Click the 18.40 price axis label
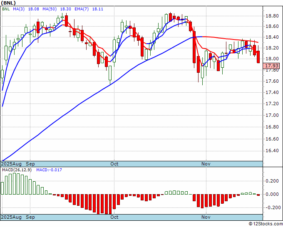Screen dimensions: 283x227 point(272,37)
